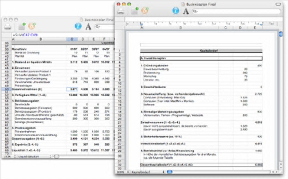Viewport: 288px width, 179px height.
Task: Click the 'Gewerbeanmeldung' cell
Action: point(156,69)
